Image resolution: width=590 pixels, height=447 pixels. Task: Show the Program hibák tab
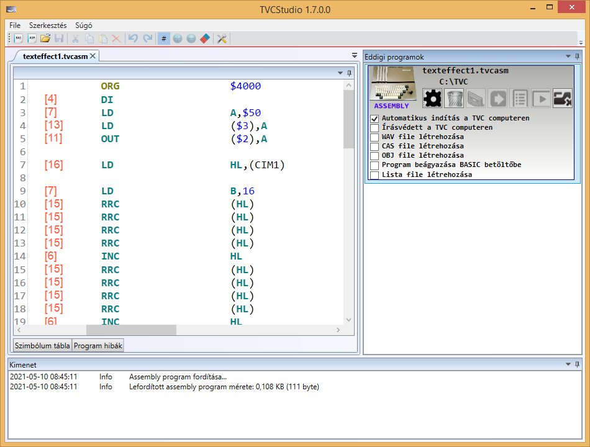click(98, 346)
